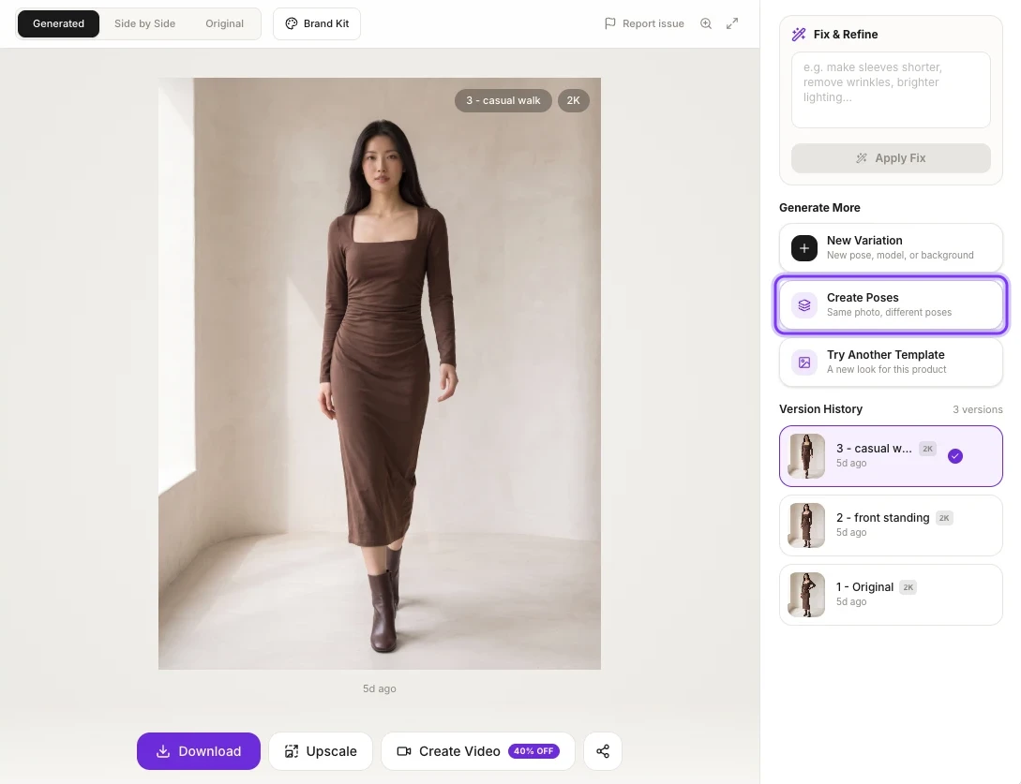This screenshot has width=1021, height=784.
Task: Click the Upscale button
Action: (321, 751)
